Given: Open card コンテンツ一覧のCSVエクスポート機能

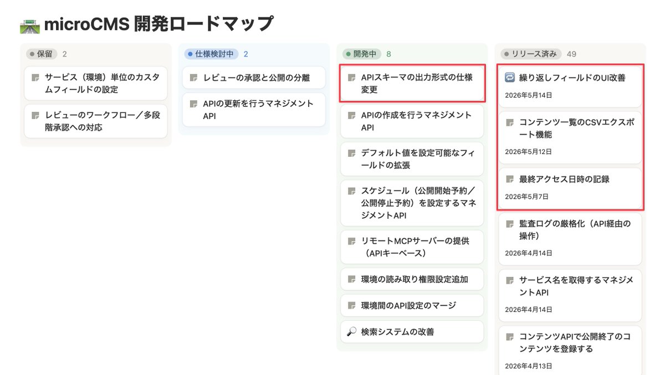Looking at the screenshot, I should (x=570, y=137).
